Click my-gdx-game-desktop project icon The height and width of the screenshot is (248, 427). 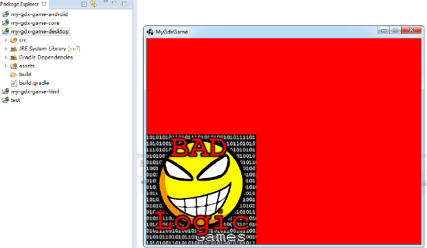6,32
